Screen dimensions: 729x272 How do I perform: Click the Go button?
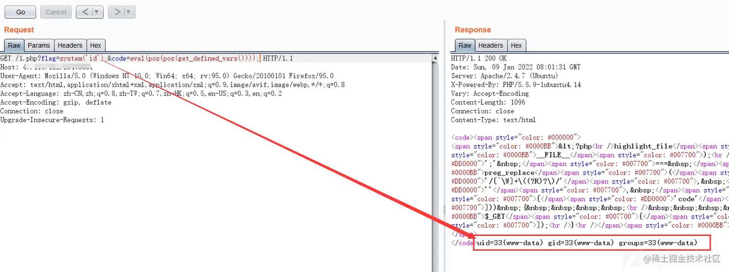coord(20,12)
